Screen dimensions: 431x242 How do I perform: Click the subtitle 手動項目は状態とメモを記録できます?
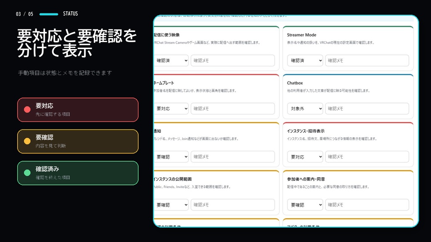pos(65,73)
